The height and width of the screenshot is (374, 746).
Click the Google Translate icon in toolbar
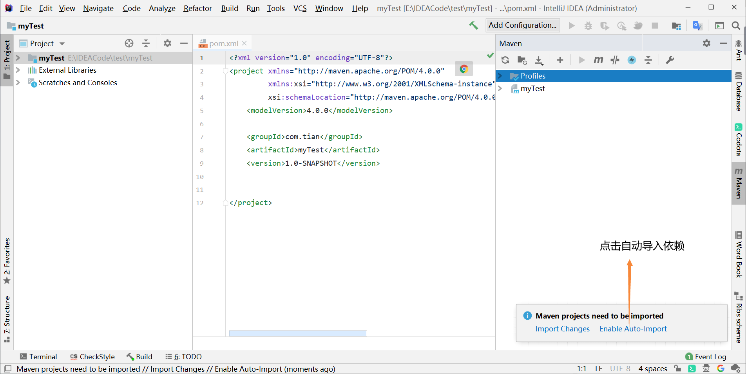[x=697, y=26]
